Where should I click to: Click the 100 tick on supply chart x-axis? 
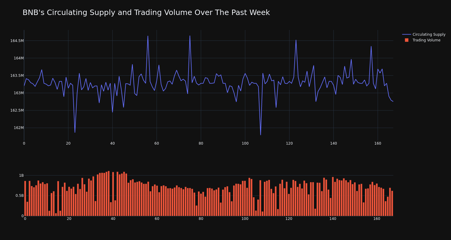coord(245,143)
